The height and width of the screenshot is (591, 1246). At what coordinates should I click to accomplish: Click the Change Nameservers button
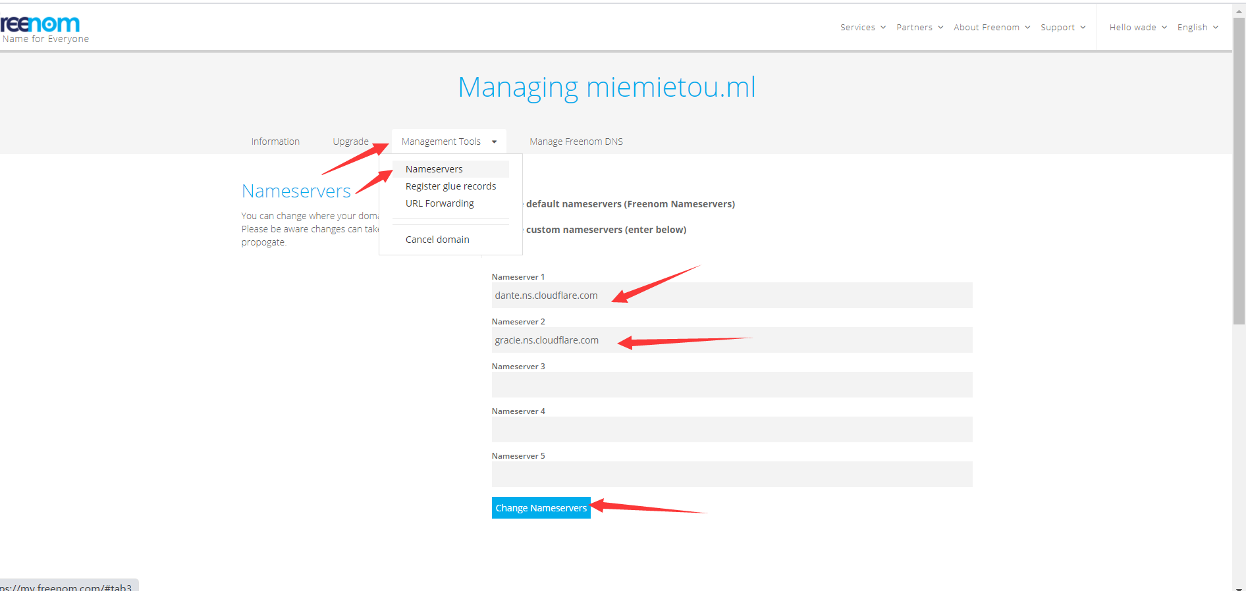(x=541, y=507)
